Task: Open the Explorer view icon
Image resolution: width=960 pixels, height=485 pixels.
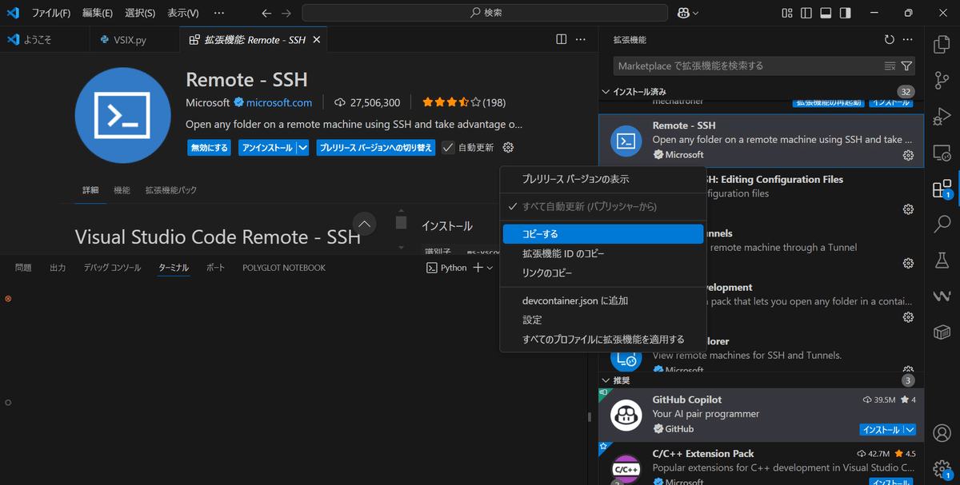Action: tap(942, 46)
